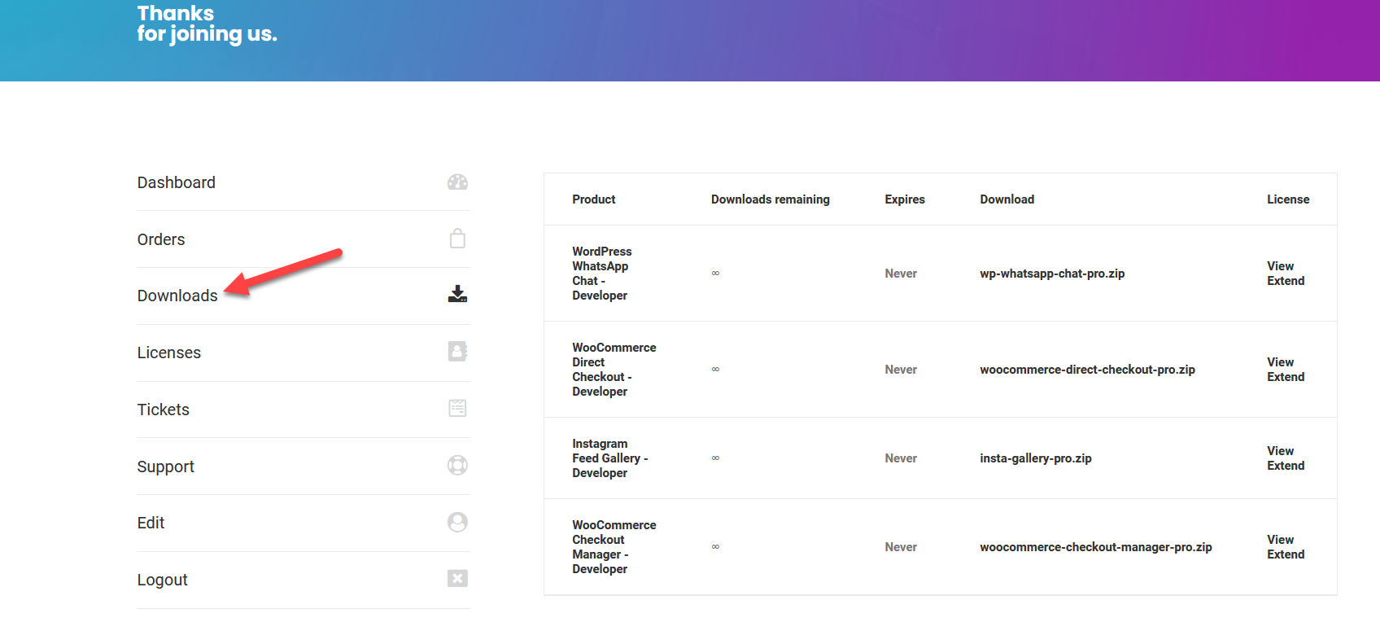This screenshot has width=1380, height=644.
Task: Click the Edit user profile icon
Action: (457, 522)
